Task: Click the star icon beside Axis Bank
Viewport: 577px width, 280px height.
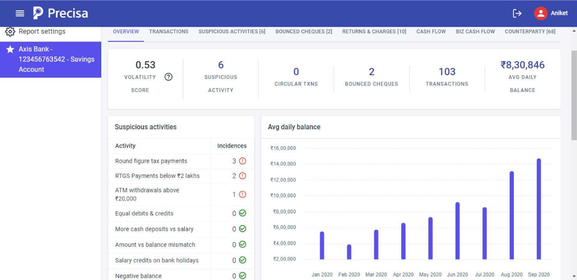Action: click(x=9, y=49)
